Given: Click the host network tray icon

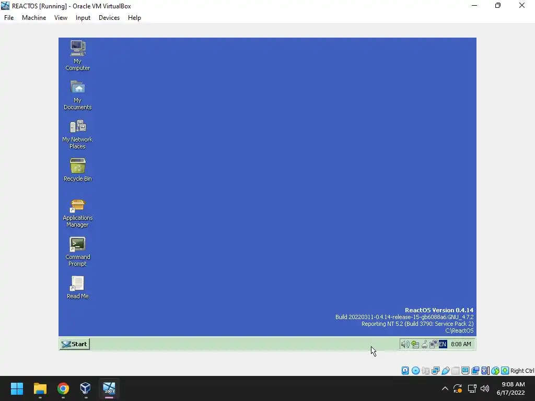Looking at the screenshot, I should (472, 388).
